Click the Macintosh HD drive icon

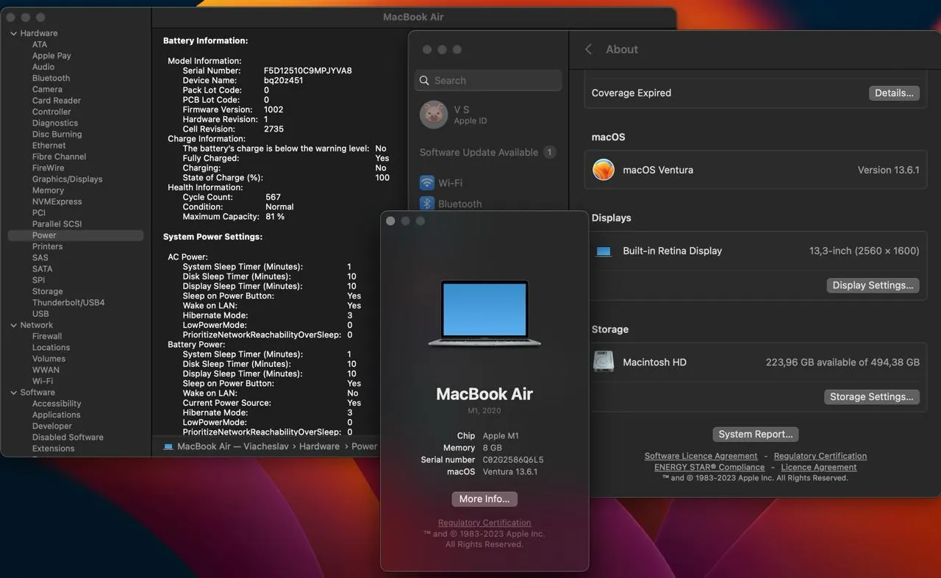[604, 362]
